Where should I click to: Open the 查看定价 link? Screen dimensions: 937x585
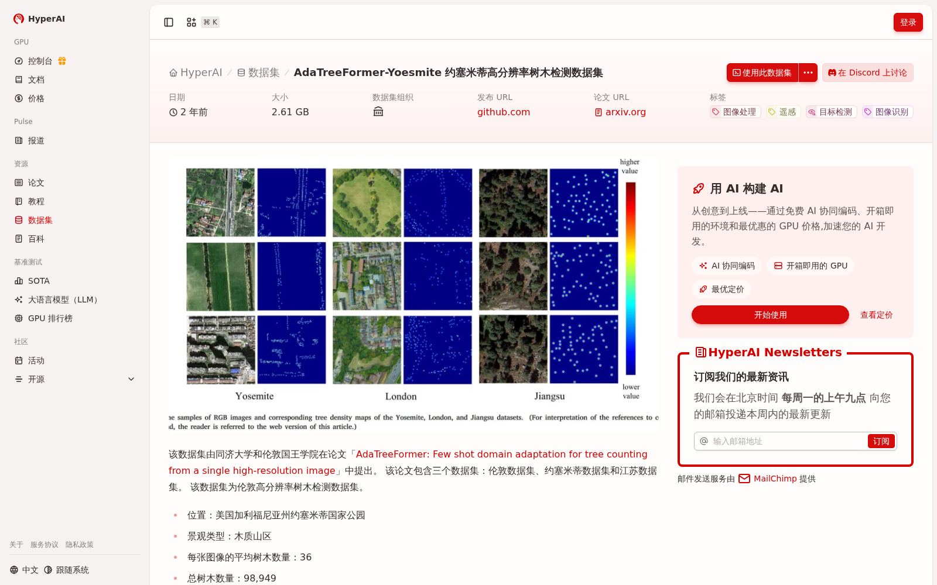coord(876,315)
